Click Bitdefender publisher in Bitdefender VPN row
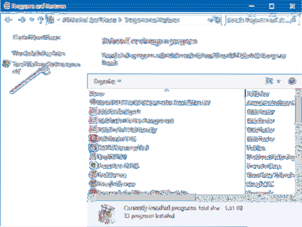 tap(260, 139)
